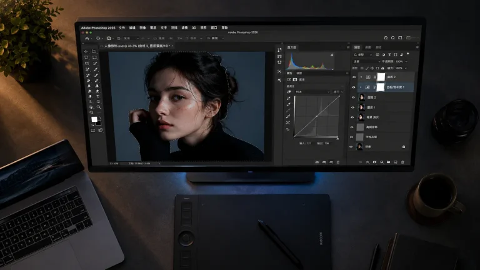This screenshot has width=480, height=270.
Task: Click the lock position icon in Layers
Action: click(x=372, y=68)
